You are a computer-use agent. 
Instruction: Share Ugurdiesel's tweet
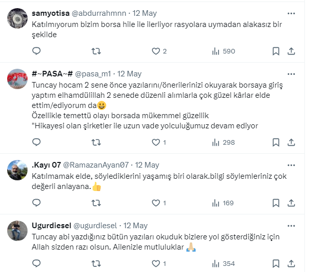[291, 263]
